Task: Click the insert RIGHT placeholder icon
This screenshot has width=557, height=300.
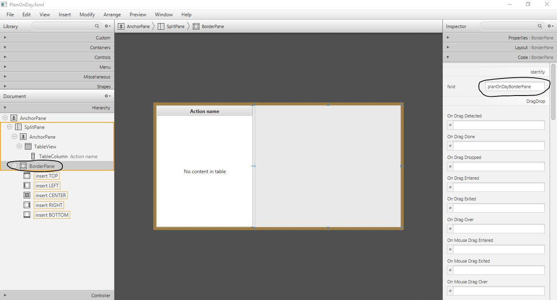Action: [27, 205]
